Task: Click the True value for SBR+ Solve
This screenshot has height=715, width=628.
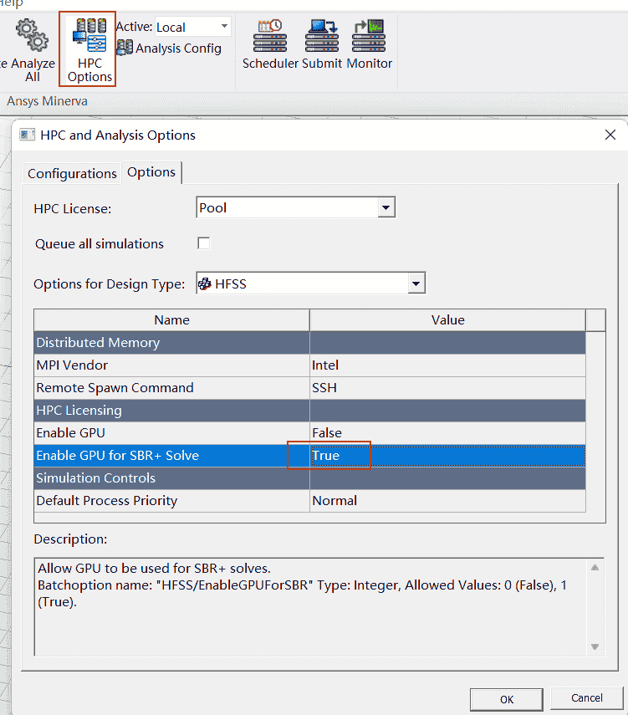Action: click(x=448, y=456)
